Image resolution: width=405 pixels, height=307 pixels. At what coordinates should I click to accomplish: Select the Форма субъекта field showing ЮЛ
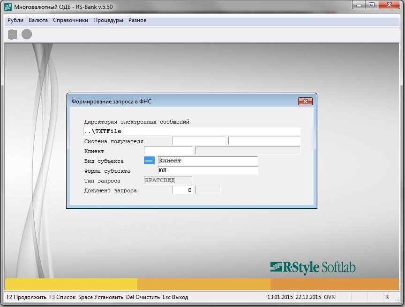[x=208, y=171]
